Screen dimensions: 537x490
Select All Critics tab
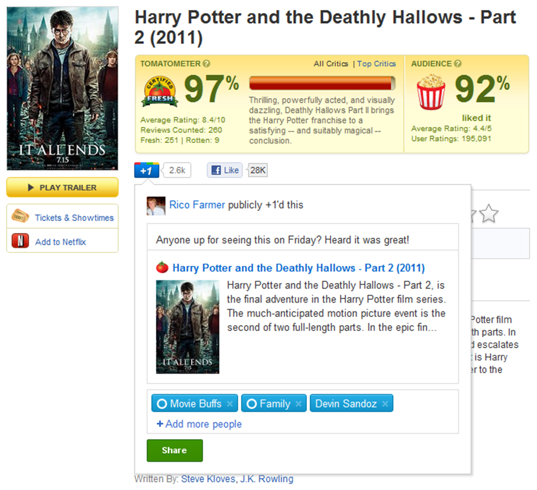point(331,64)
